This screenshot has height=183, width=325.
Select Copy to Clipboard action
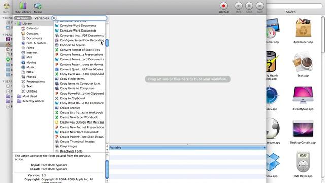(72, 98)
